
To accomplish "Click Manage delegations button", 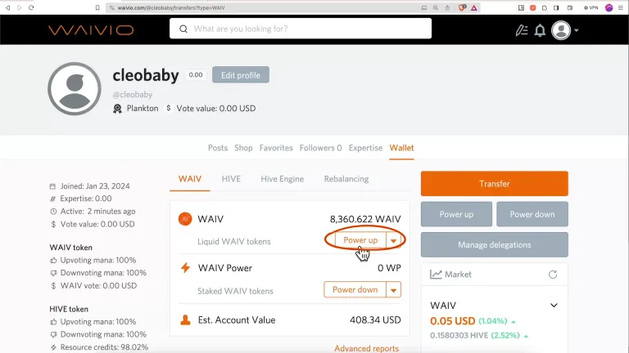I will (x=494, y=245).
